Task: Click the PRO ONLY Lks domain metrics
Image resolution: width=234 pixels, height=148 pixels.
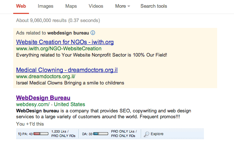Action: click(124, 131)
